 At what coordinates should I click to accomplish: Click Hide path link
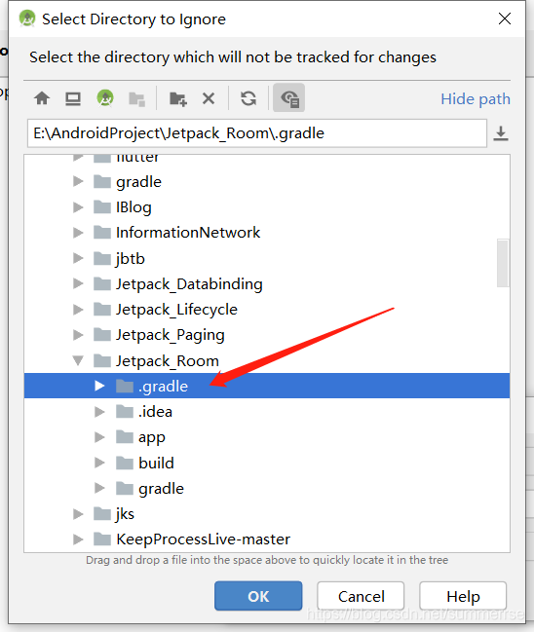(476, 98)
